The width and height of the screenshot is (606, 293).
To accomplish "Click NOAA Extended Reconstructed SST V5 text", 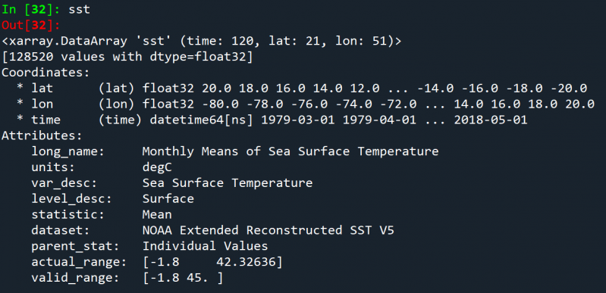I will [x=268, y=230].
